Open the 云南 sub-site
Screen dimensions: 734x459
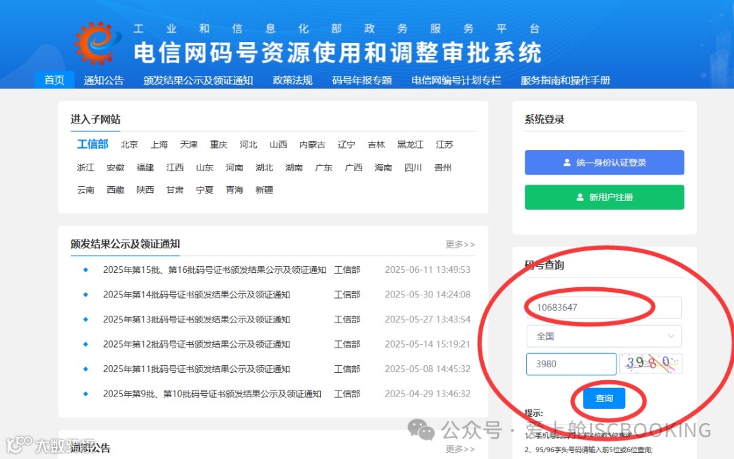tap(86, 190)
